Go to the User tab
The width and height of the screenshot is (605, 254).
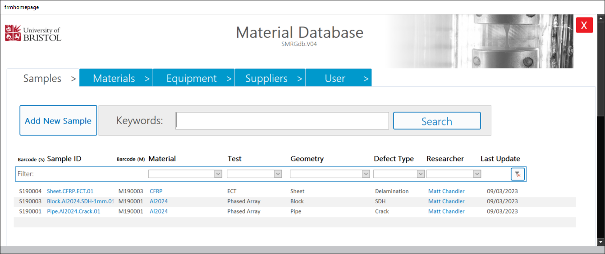tap(339, 78)
